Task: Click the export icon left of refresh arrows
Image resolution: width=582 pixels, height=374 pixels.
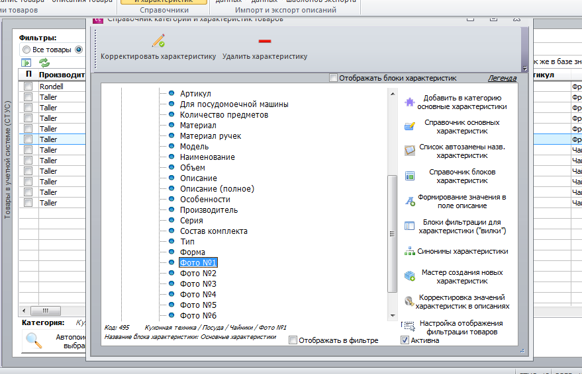Action: (26, 63)
